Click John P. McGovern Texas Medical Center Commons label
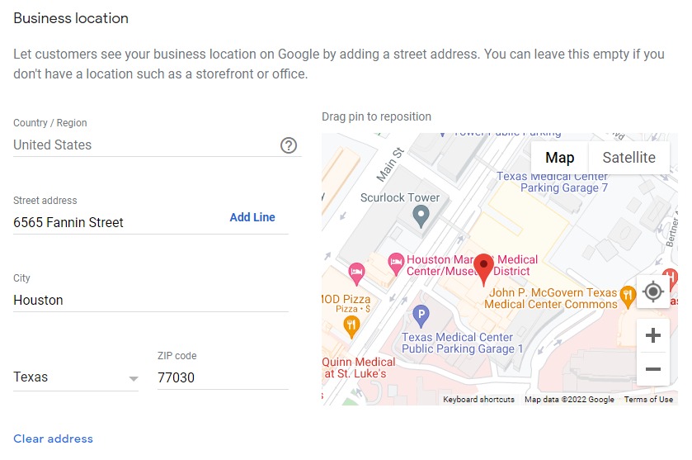The image size is (692, 460). click(x=551, y=298)
